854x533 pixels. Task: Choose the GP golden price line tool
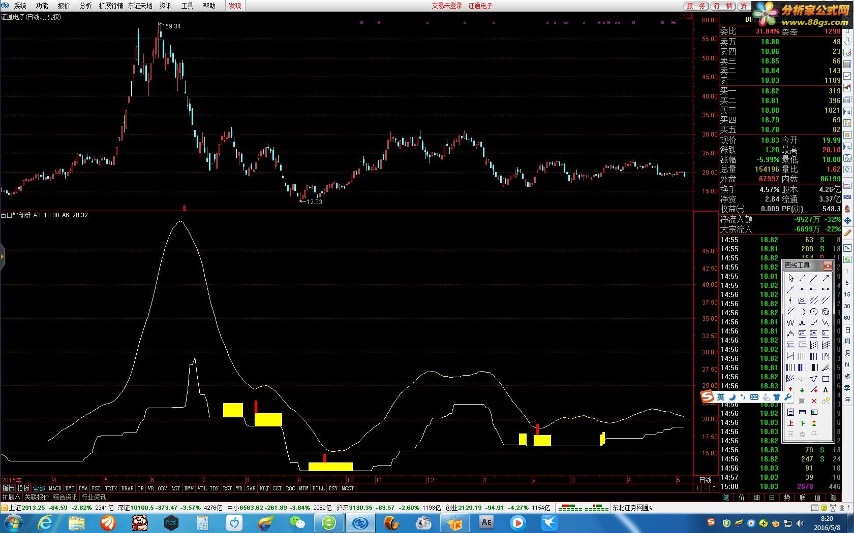(x=802, y=334)
